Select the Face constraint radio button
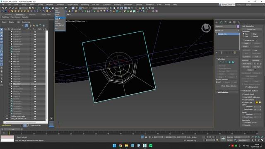This screenshot has width=265, height=149. click(x=243, y=36)
